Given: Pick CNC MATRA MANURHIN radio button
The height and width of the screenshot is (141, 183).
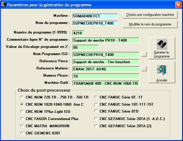Looking at the screenshot, I should (21, 126).
